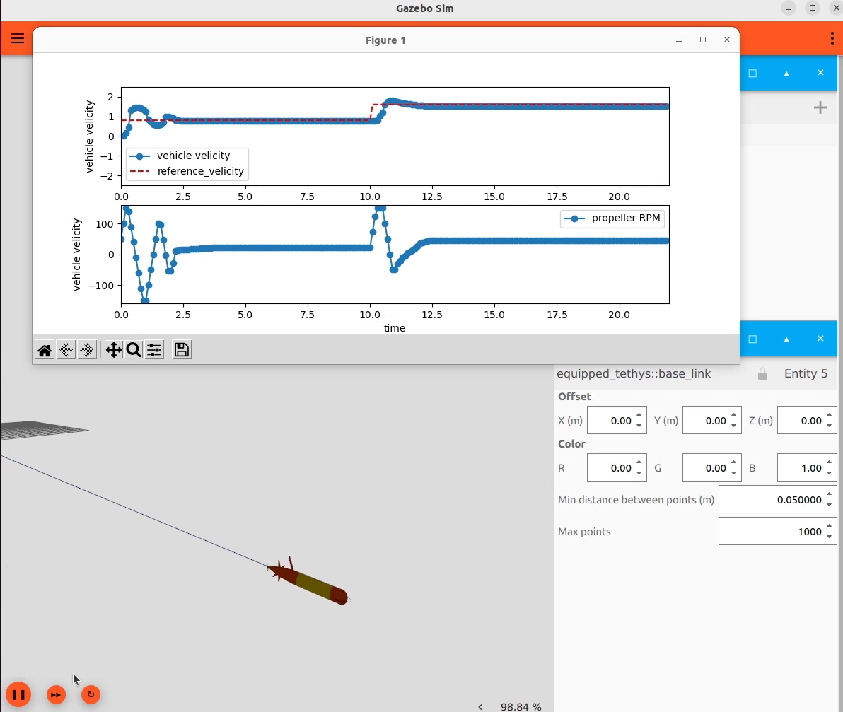Collapse the lower blue plugin panel
843x712 pixels.
pyautogui.click(x=786, y=339)
